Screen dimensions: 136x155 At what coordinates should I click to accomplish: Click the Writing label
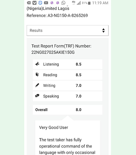click(x=49, y=86)
